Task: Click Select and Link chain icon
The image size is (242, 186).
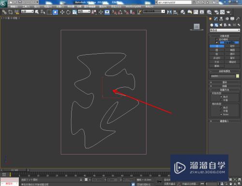Action: (x=4, y=12)
